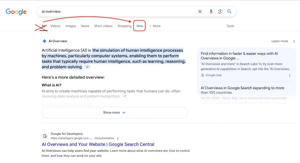The height and width of the screenshot is (163, 300).
Task: Open the Short videos tab
Action: tap(103, 26)
